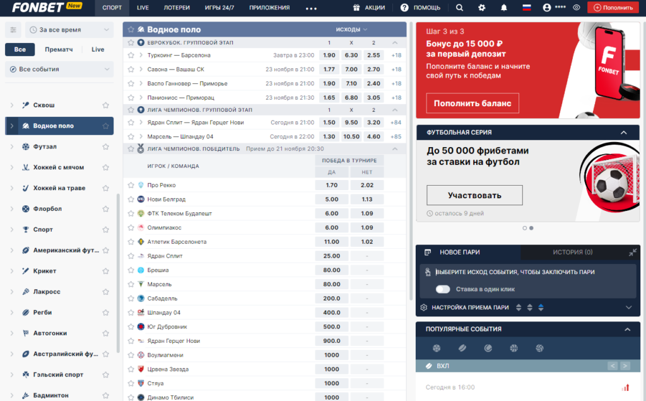Toggle the Ставка в один клик switch

pos(443,289)
